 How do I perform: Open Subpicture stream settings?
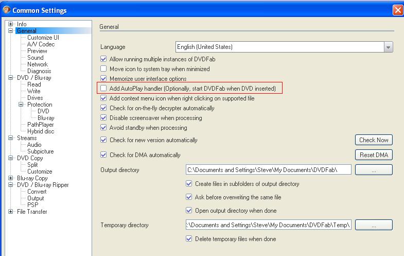pos(41,151)
